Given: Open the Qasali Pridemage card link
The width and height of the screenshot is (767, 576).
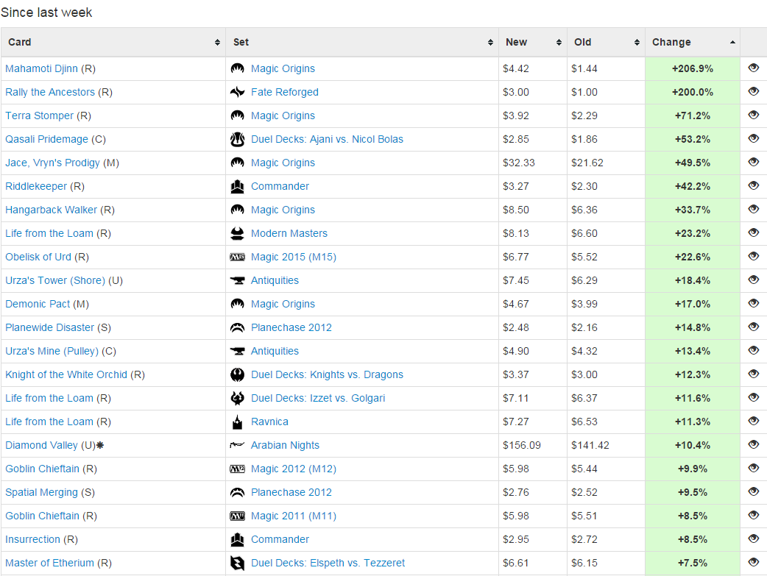Looking at the screenshot, I should [46, 139].
